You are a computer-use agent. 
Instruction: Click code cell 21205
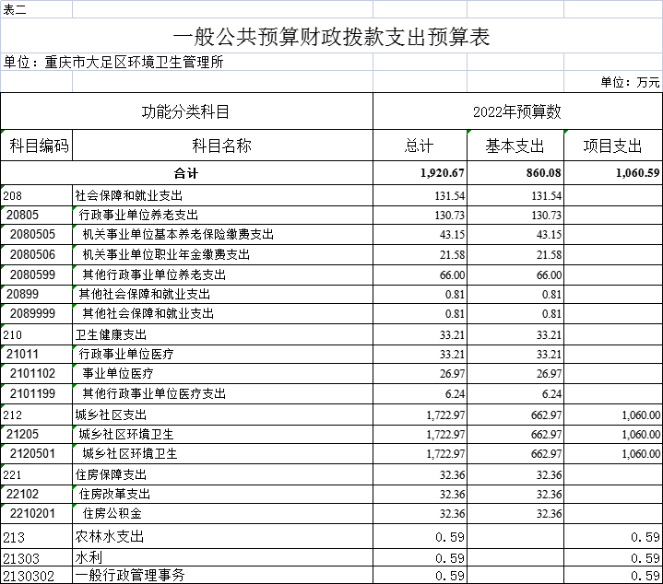tap(36, 434)
